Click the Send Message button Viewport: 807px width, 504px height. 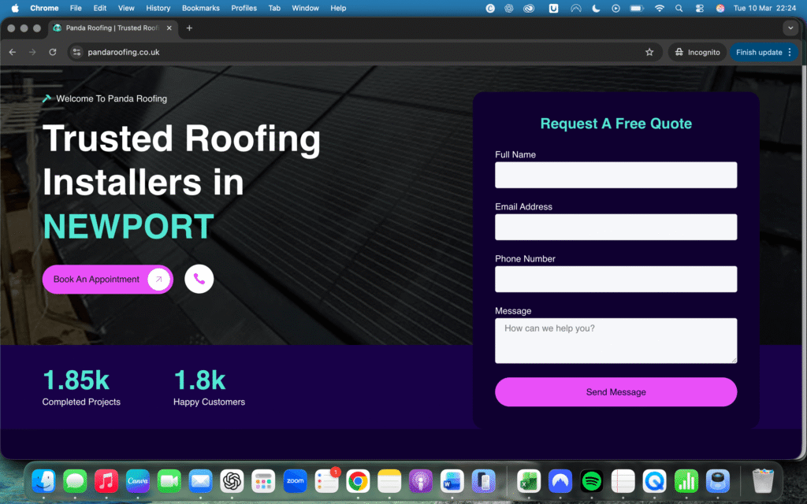coord(615,391)
